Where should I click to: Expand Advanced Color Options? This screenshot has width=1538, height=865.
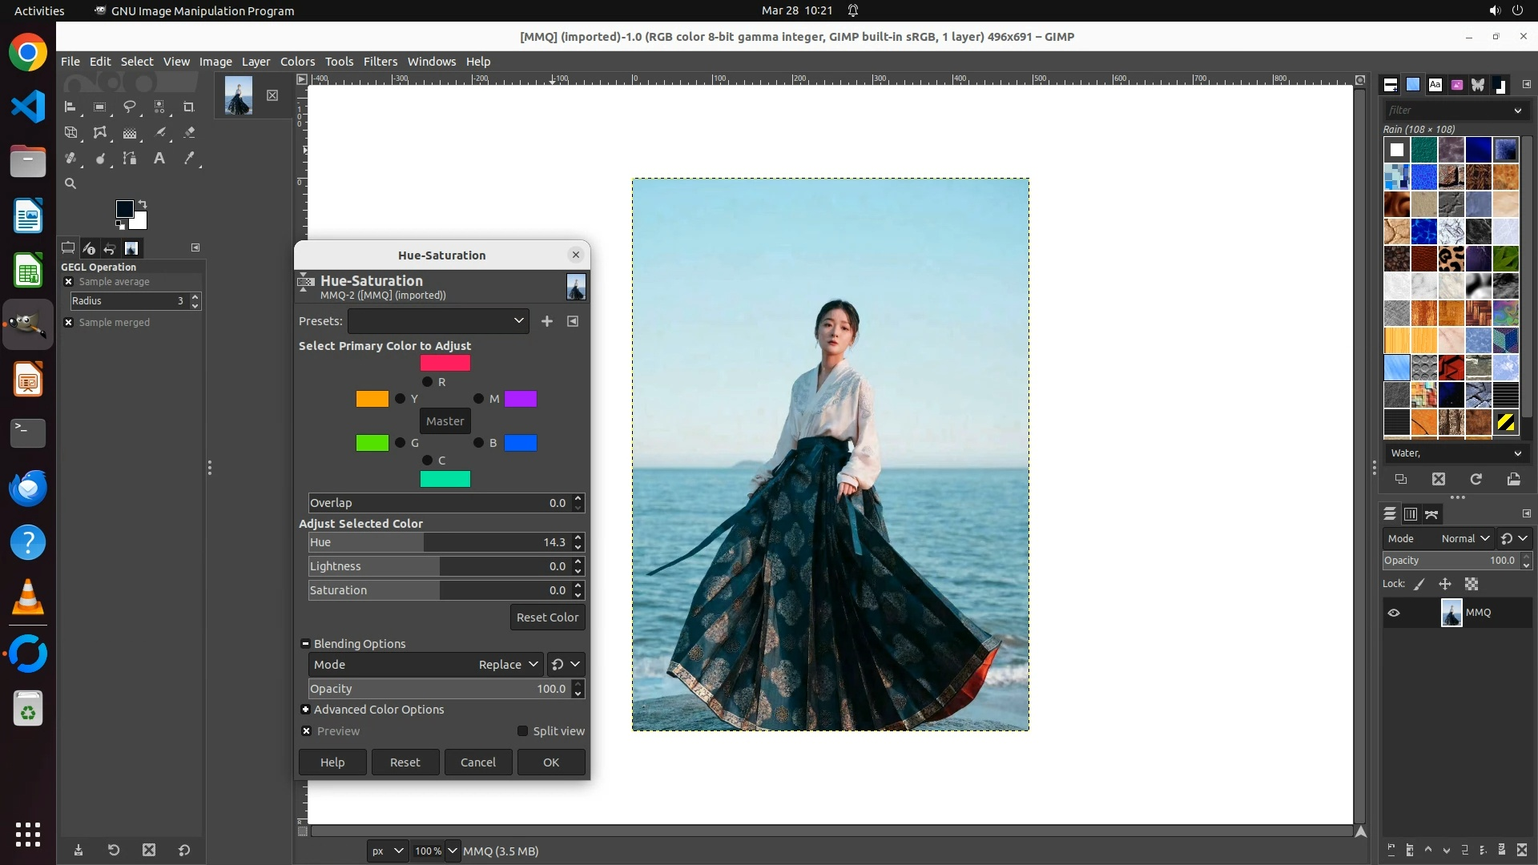pyautogui.click(x=306, y=710)
